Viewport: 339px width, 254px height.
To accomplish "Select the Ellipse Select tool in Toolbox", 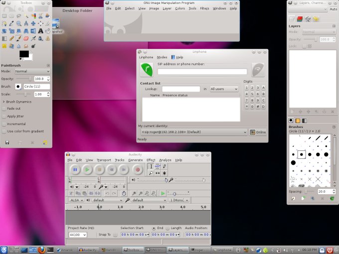I will [11, 16].
